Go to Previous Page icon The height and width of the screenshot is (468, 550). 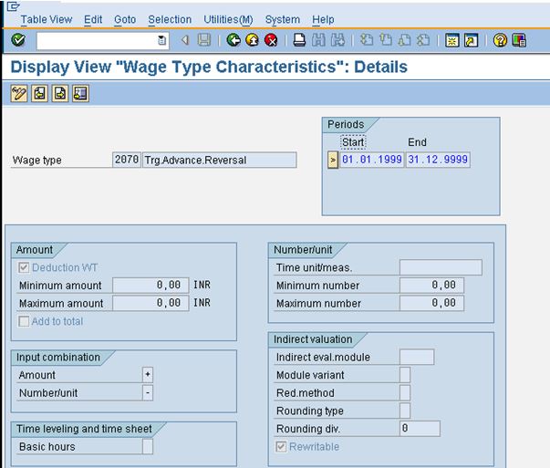[386, 40]
